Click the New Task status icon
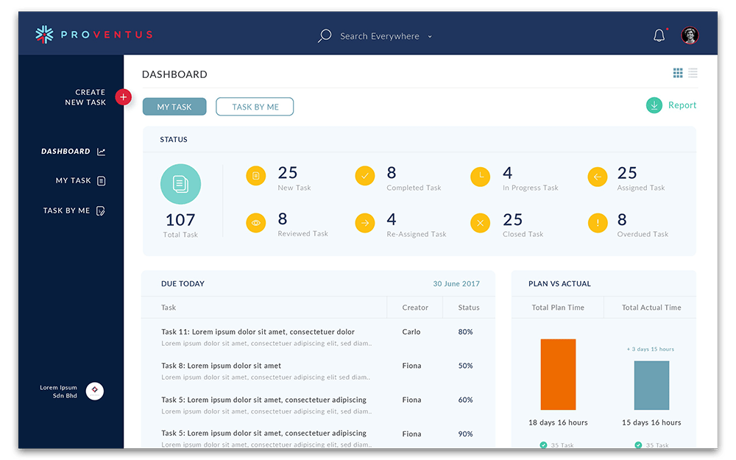The image size is (736, 460). click(x=255, y=176)
